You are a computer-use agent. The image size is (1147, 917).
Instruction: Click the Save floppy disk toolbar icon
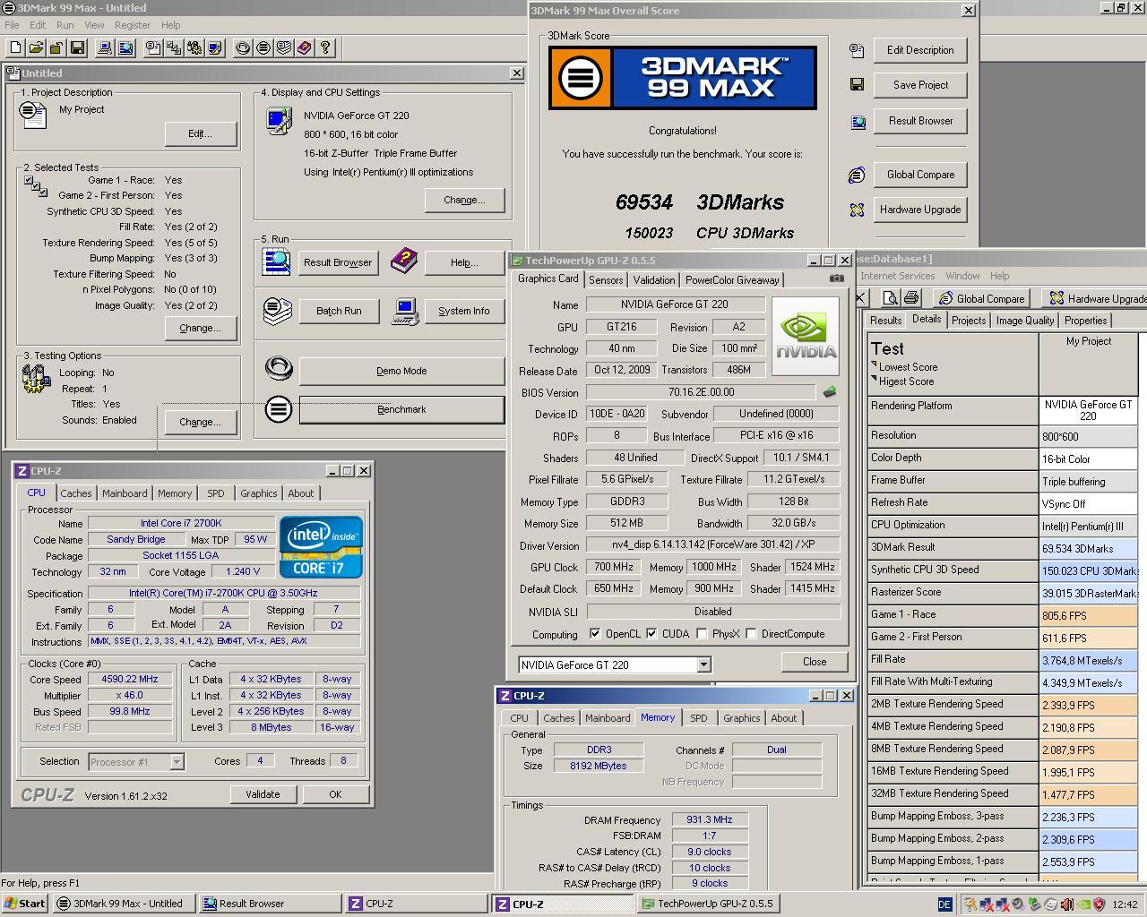[77, 47]
